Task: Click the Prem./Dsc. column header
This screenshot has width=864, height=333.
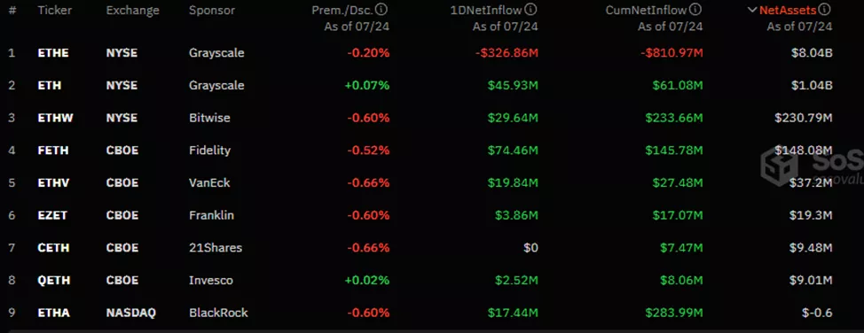Action: click(342, 10)
